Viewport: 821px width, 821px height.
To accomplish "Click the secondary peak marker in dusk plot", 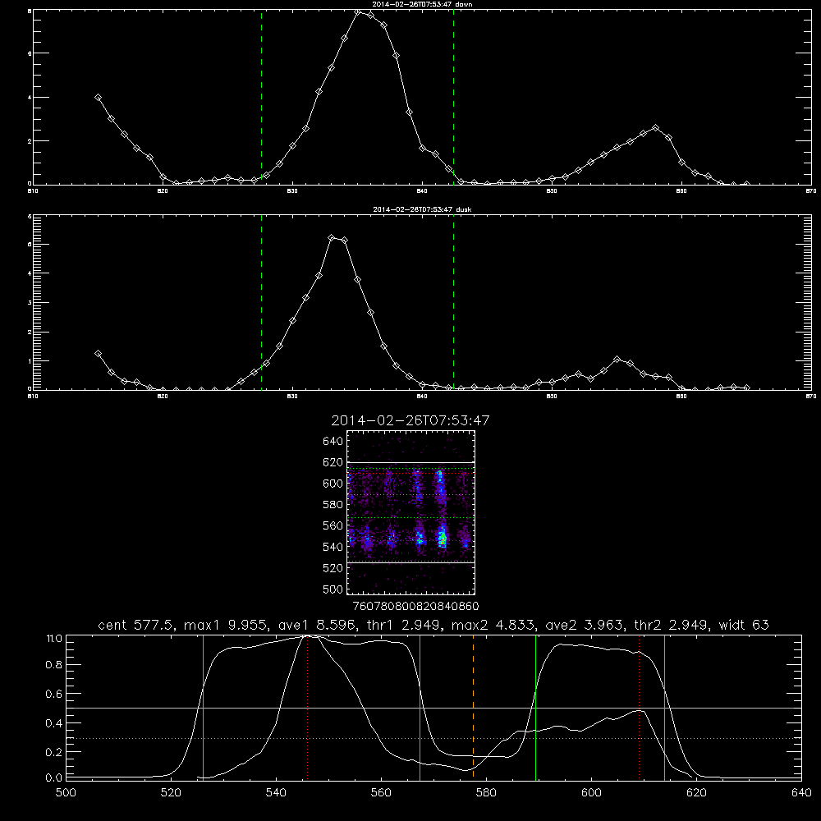I will (x=617, y=360).
